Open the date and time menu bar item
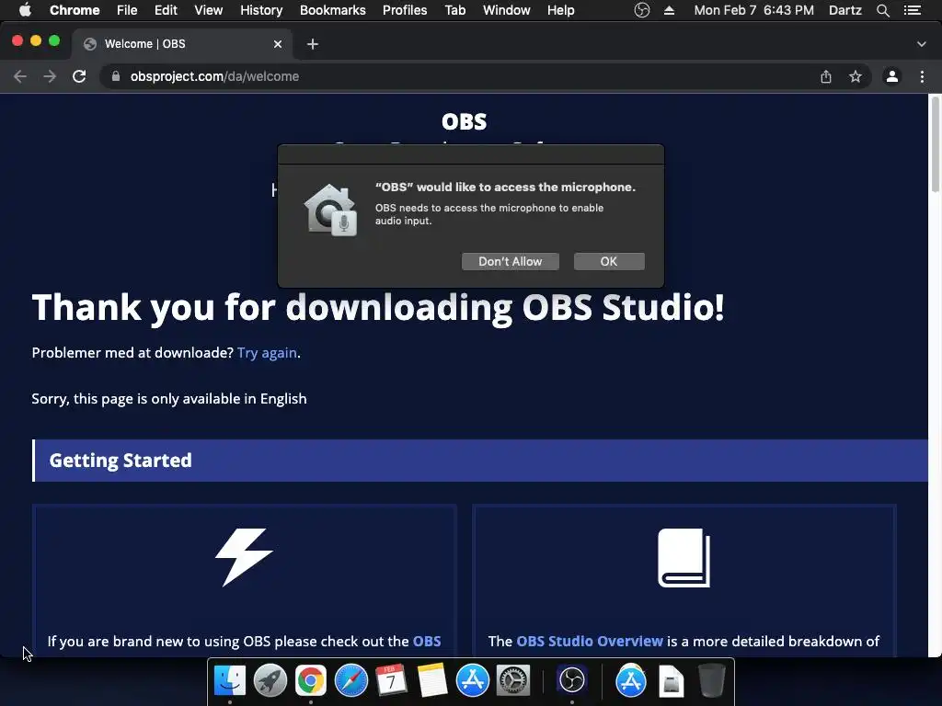The width and height of the screenshot is (942, 706). (x=754, y=10)
